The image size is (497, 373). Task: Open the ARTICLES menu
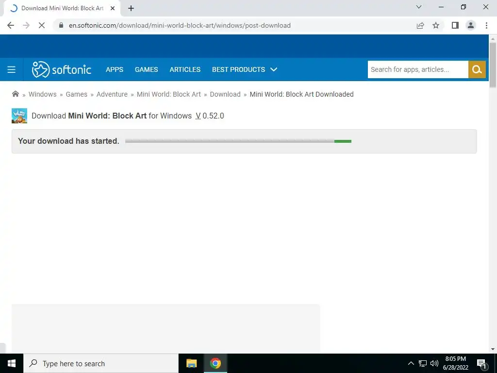tap(185, 69)
